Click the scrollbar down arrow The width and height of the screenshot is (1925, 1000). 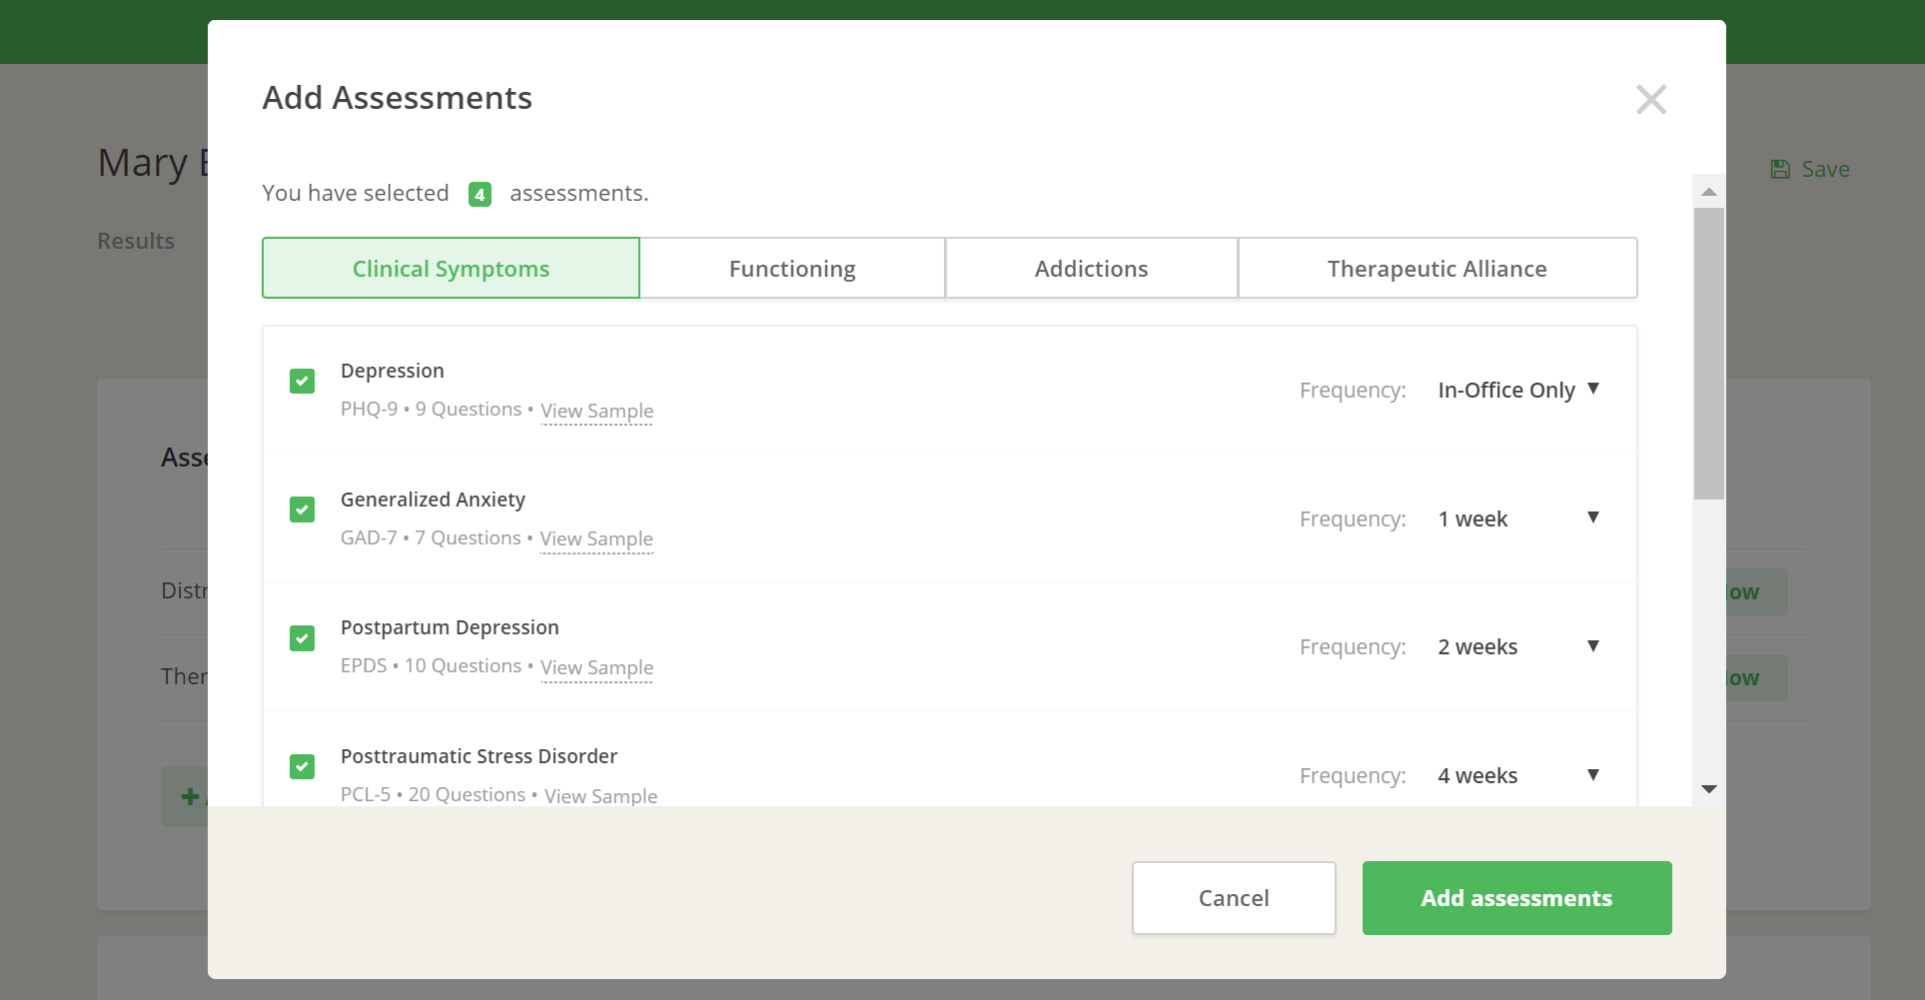(1709, 789)
